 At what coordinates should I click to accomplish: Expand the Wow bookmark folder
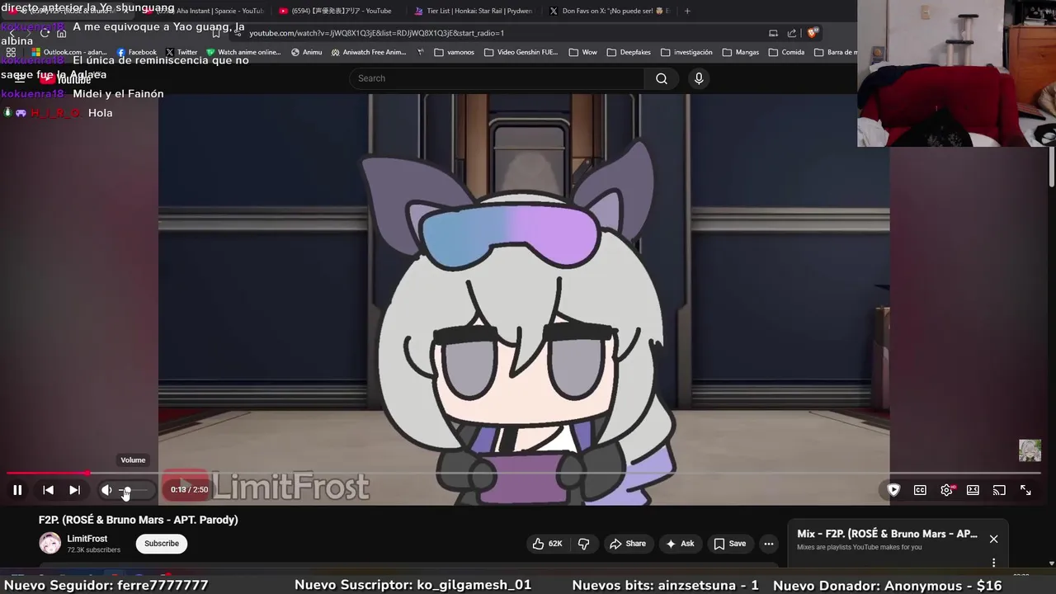(583, 52)
